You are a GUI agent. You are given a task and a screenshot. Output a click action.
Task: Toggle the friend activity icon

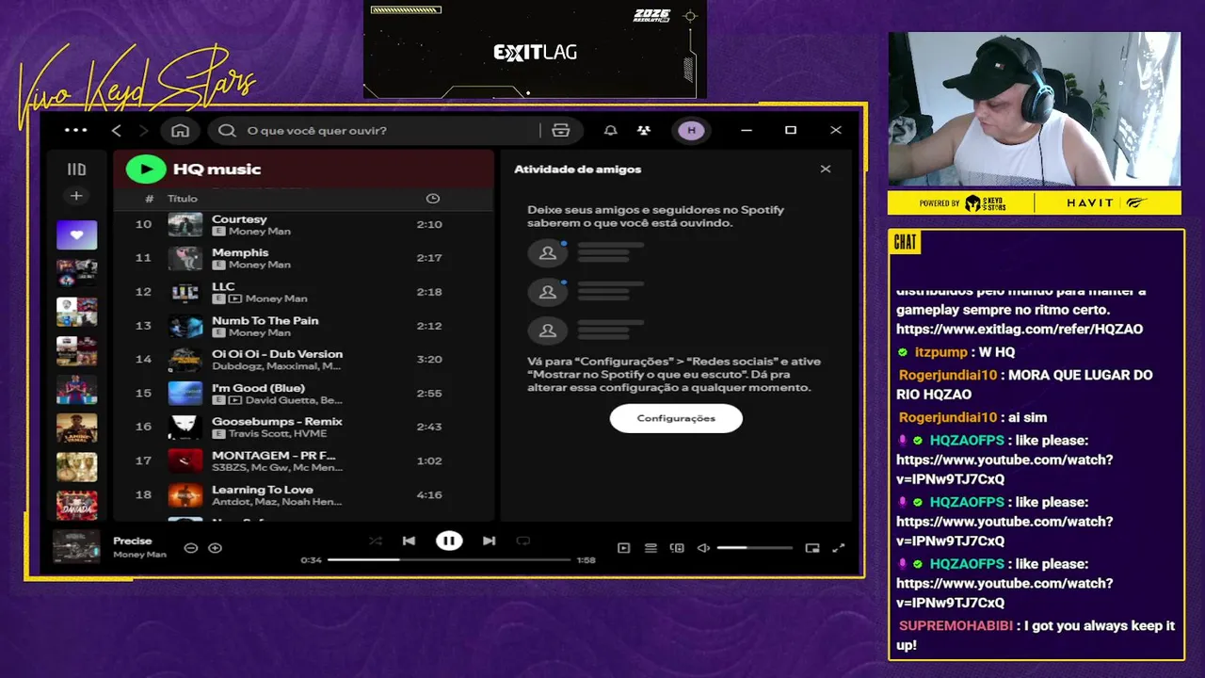(644, 131)
